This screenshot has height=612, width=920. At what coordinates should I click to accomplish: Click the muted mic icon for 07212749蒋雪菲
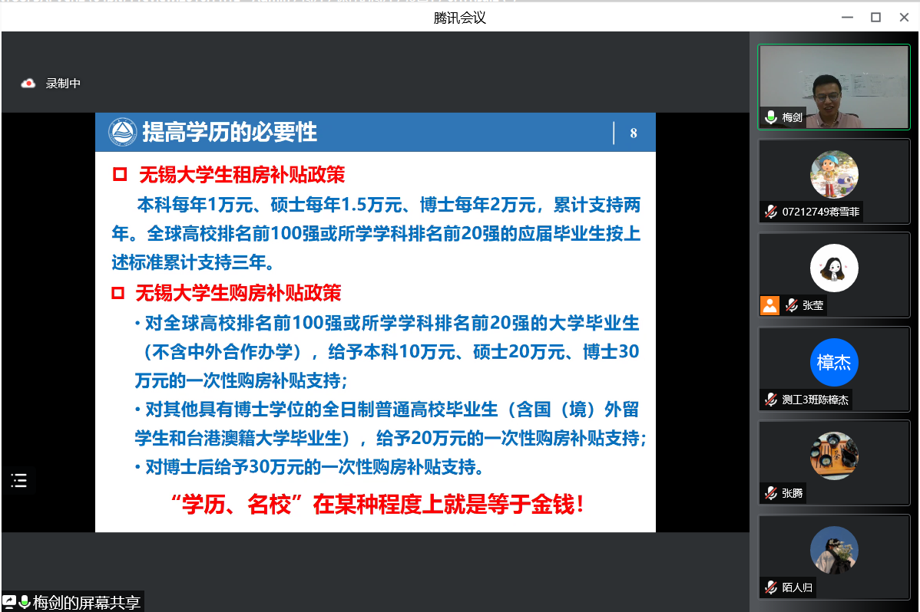pos(771,212)
